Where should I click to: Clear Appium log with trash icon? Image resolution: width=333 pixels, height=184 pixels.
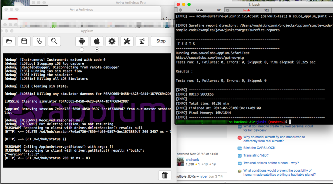click(x=165, y=175)
